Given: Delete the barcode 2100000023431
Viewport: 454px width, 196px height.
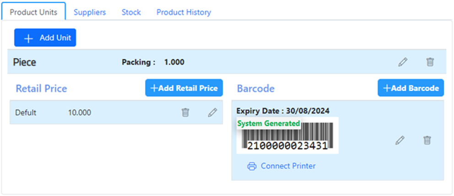Looking at the screenshot, I should click(427, 141).
